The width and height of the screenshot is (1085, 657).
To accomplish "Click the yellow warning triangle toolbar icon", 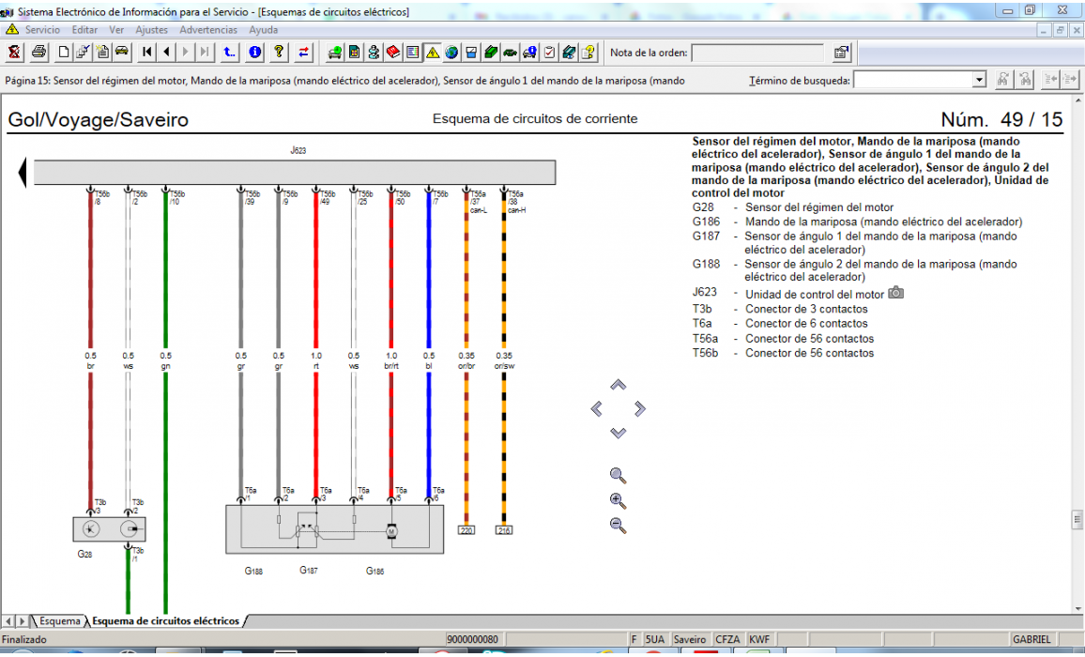I will (x=432, y=52).
